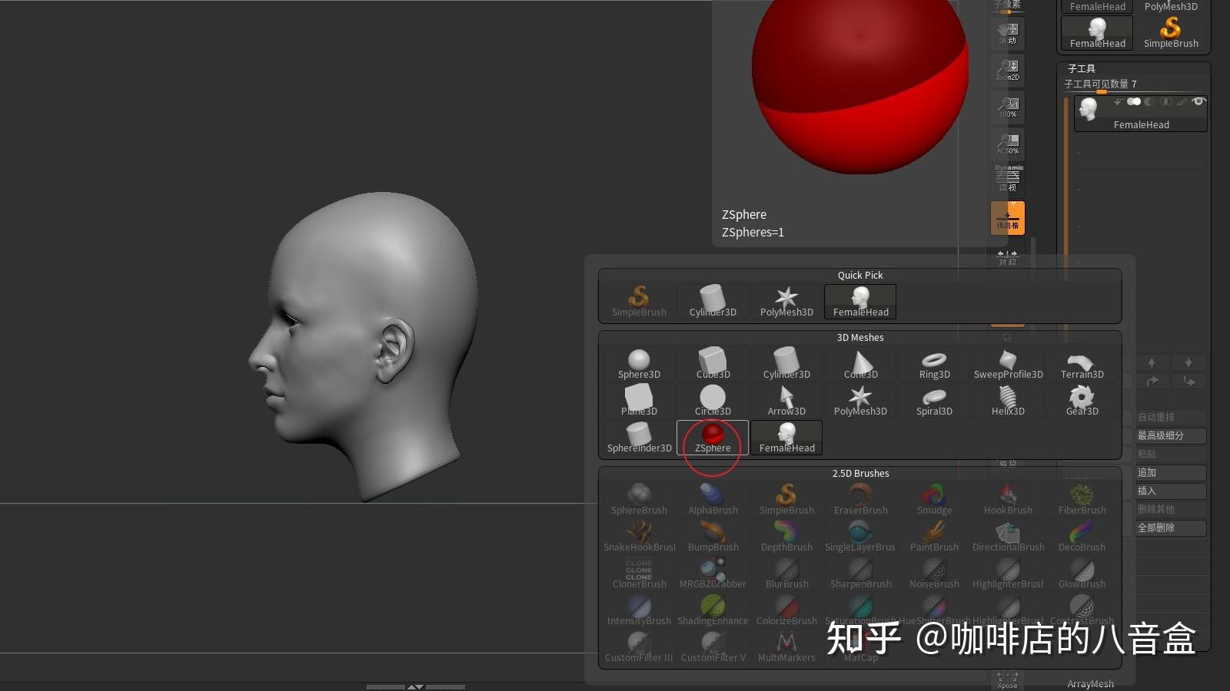Image resolution: width=1230 pixels, height=691 pixels.
Task: Select FemaleHead in the 3D Meshes section
Action: (786, 438)
